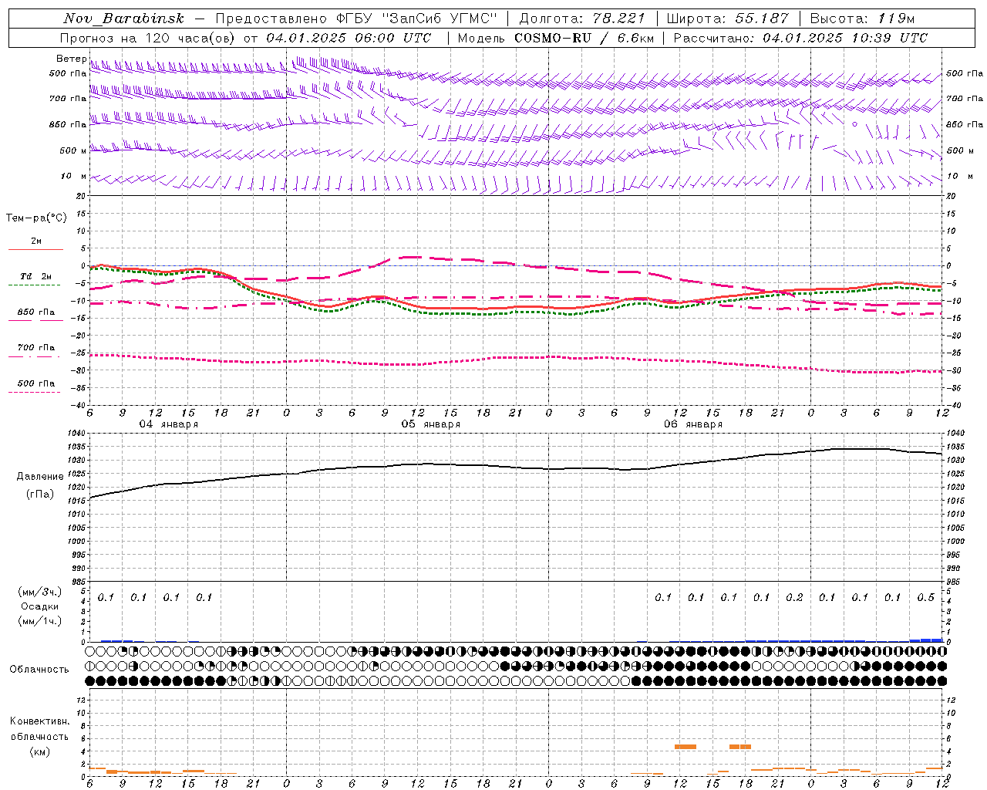This screenshot has height=790, width=987.
Task: Click the 'Ветер' wind panel label
Action: coord(71,59)
